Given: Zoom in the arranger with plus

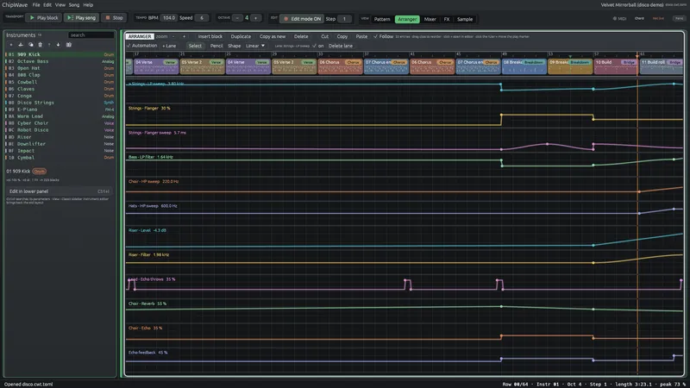Looking at the screenshot, I should pos(184,36).
